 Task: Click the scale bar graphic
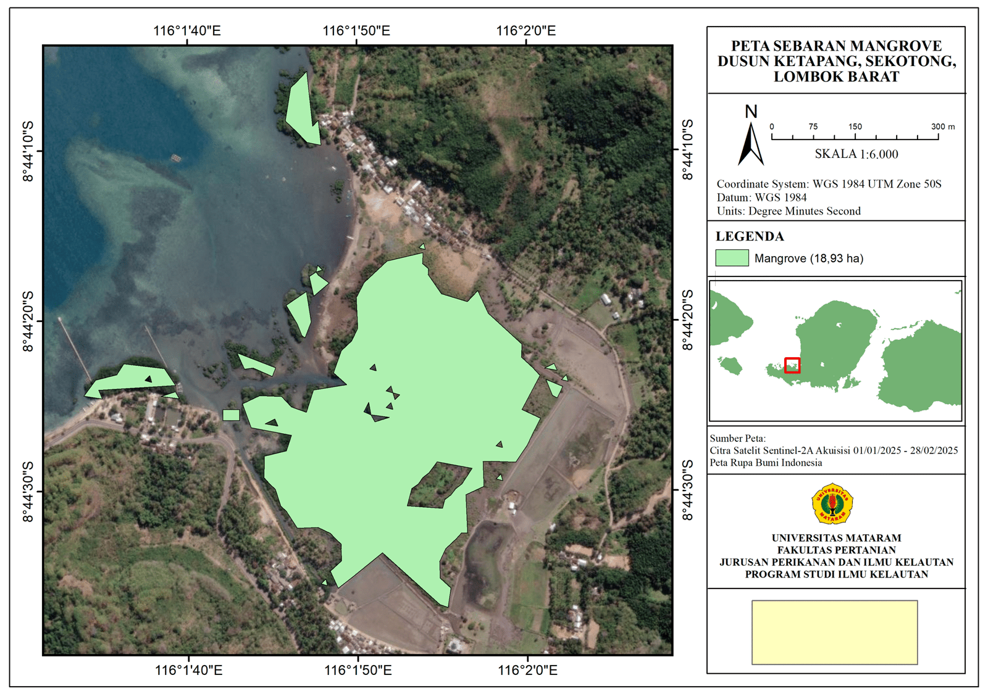pos(855,136)
